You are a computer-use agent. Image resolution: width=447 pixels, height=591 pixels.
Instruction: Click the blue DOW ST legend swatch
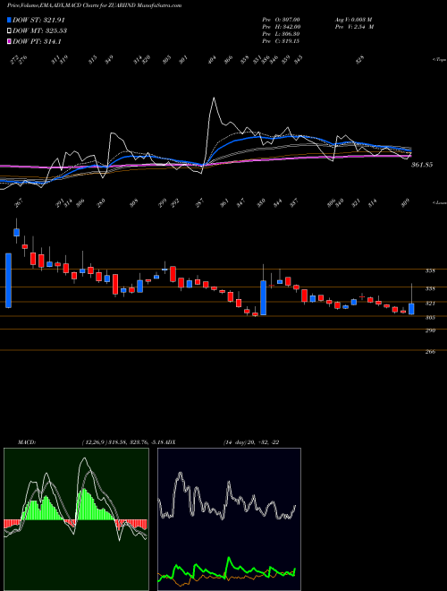[x=9, y=20]
